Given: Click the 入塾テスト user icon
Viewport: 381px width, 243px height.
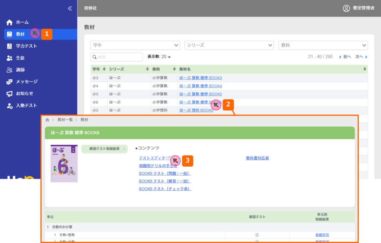Looking at the screenshot, I should click(10, 106).
